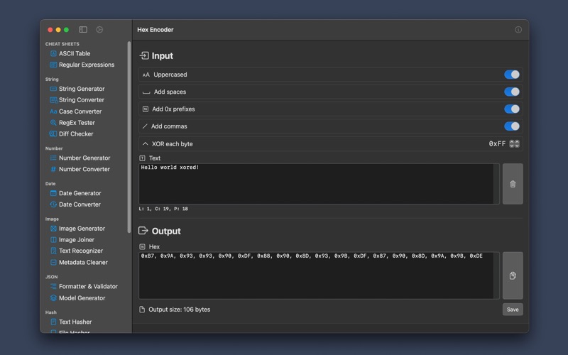This screenshot has height=355, width=568.
Task: Disable the Uppercased switch
Action: click(511, 75)
